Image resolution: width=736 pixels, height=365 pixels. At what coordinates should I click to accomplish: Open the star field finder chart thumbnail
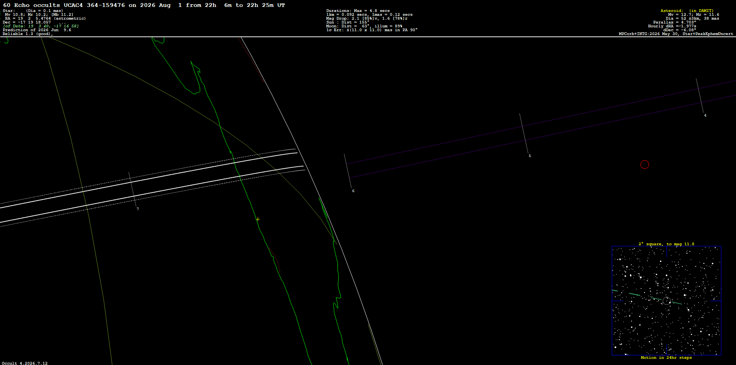pyautogui.click(x=667, y=301)
